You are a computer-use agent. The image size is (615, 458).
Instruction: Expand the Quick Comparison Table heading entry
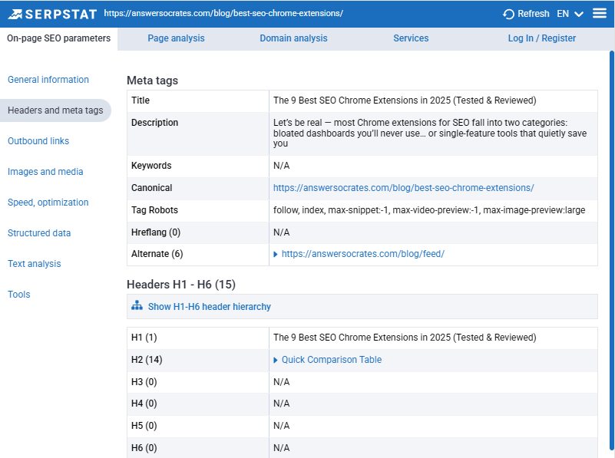(331, 359)
